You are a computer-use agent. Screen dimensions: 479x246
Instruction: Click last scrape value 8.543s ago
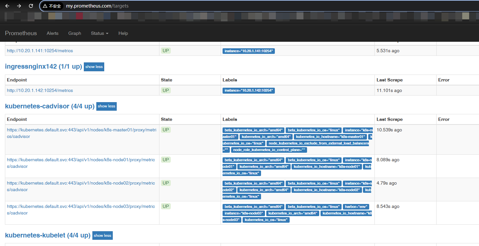(x=388, y=206)
